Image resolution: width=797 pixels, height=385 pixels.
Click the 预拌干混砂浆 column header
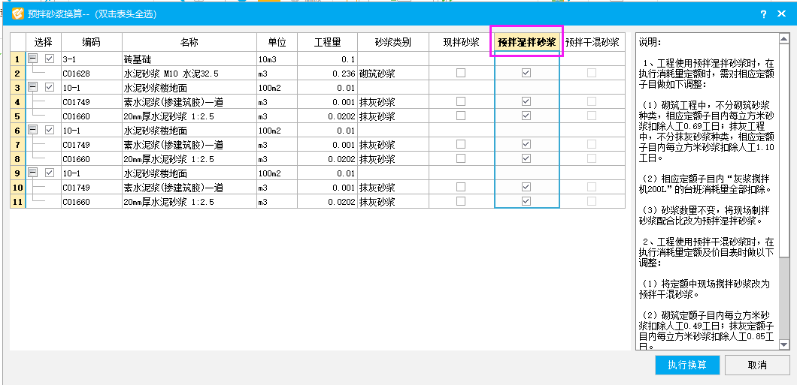(x=592, y=43)
